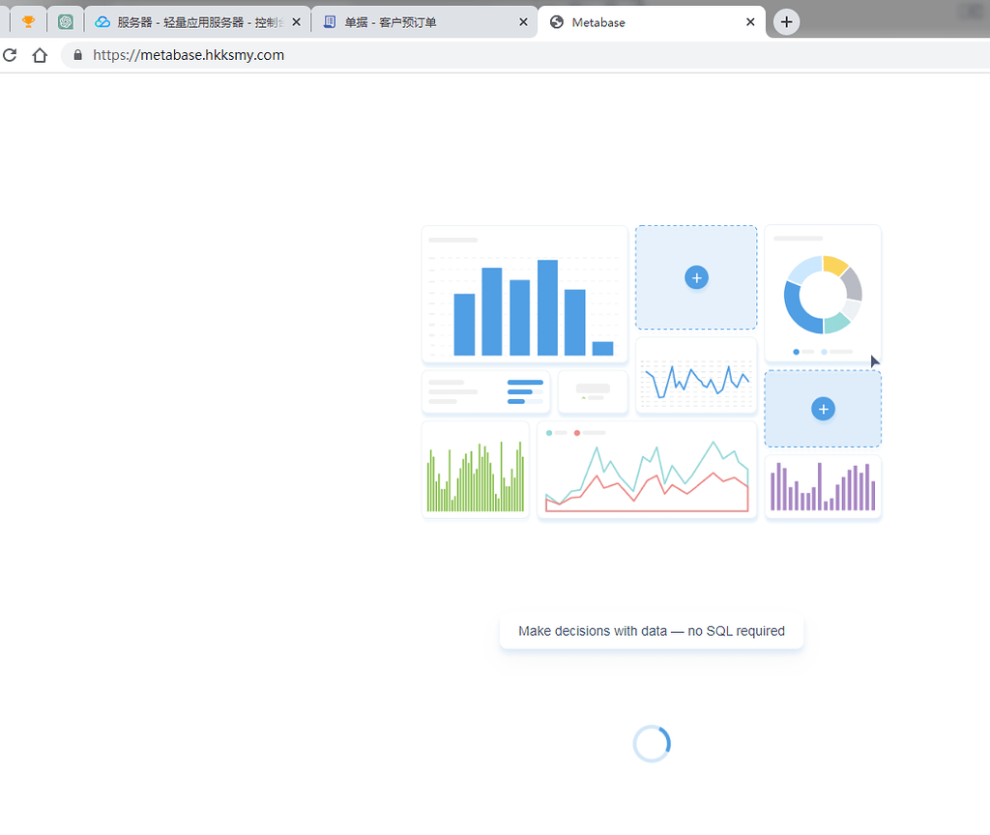The image size is (990, 835).
Task: Click the globe favicon on the Metabase tab
Action: 556,21
